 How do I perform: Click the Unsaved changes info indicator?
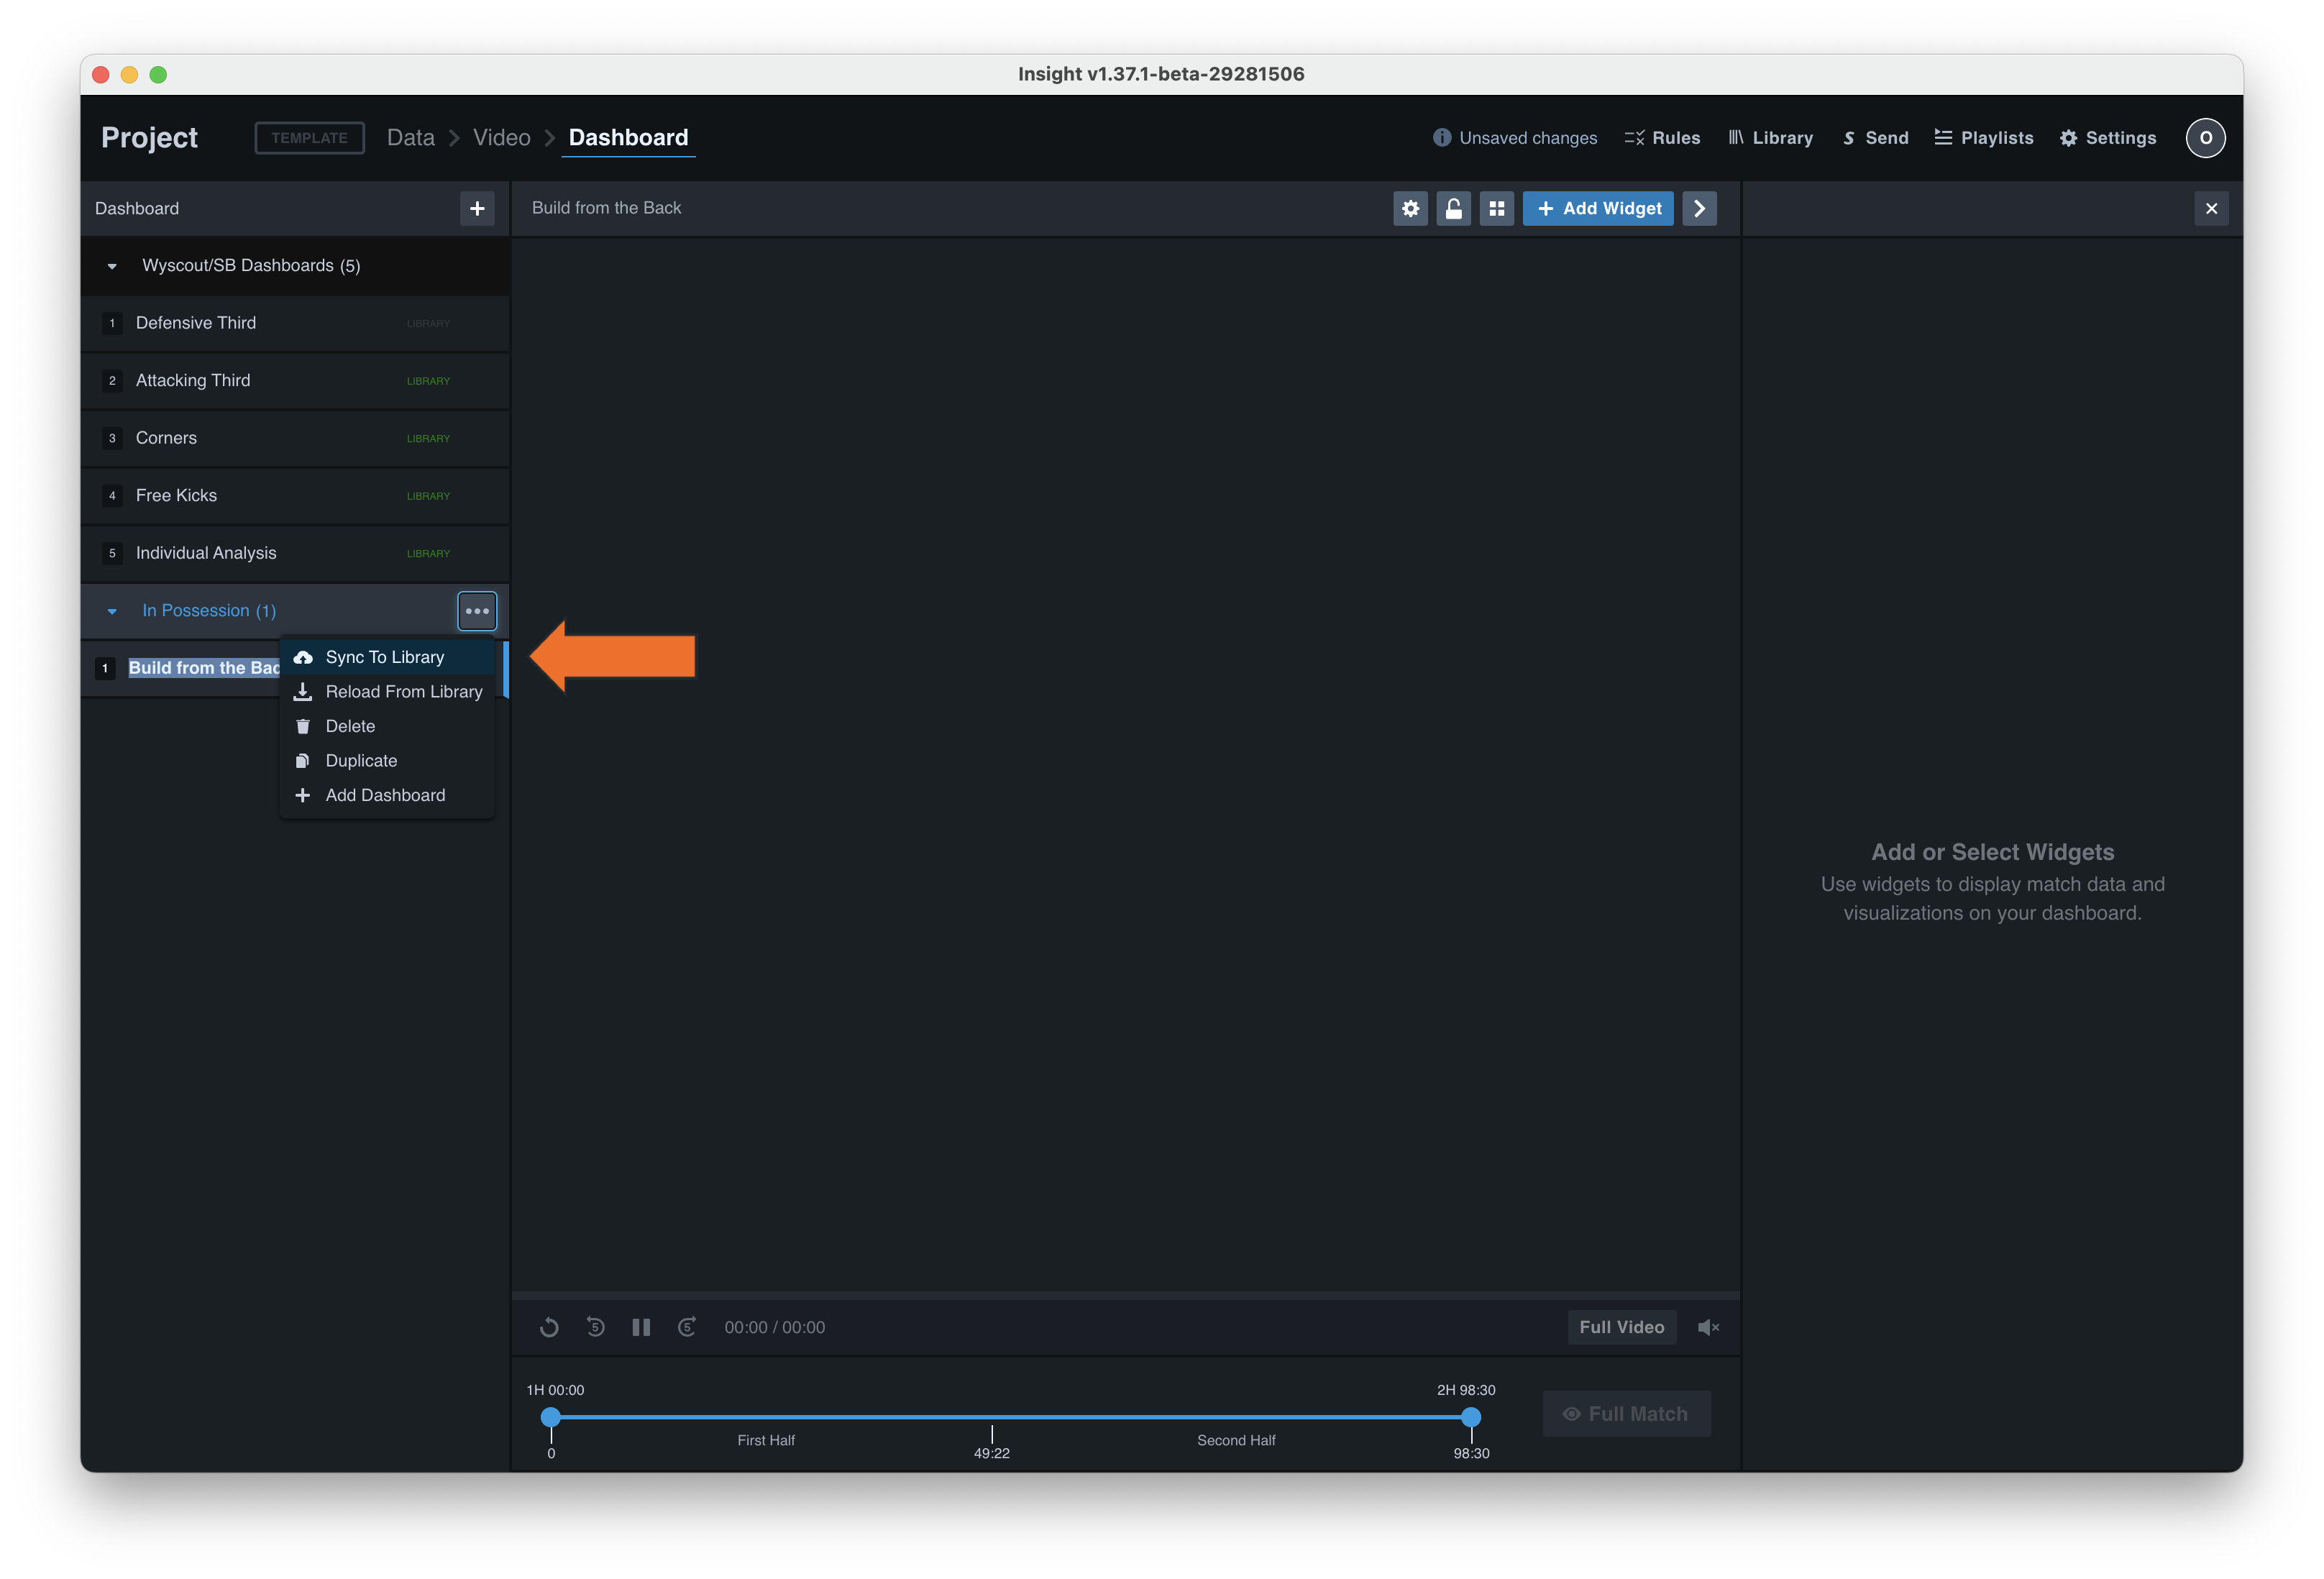pos(1515,138)
